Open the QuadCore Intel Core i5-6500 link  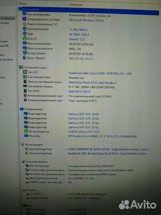pyautogui.click(x=100, y=73)
